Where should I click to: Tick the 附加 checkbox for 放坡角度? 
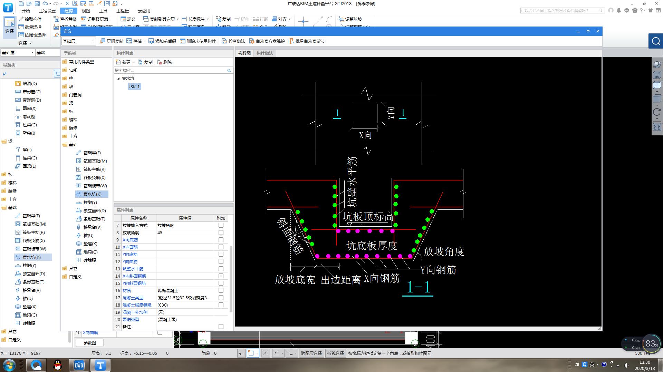point(221,232)
